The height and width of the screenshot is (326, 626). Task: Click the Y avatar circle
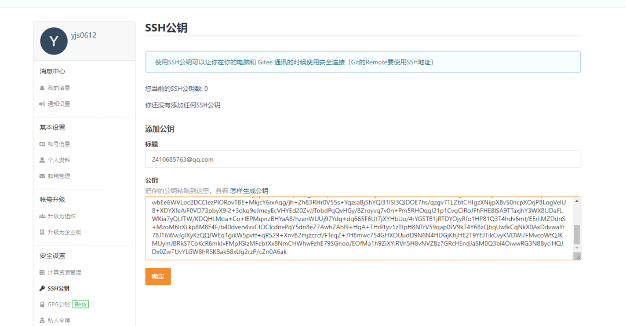(x=54, y=41)
